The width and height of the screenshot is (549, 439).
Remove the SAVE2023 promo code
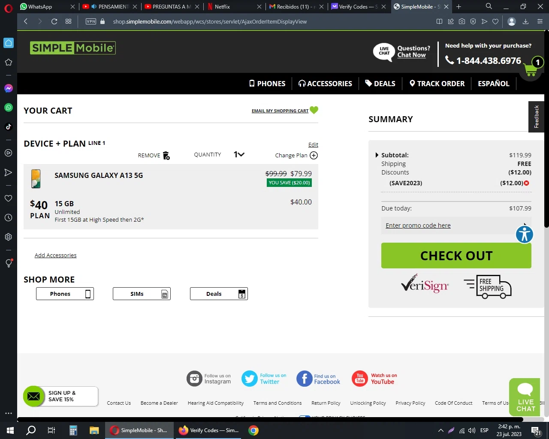(527, 183)
